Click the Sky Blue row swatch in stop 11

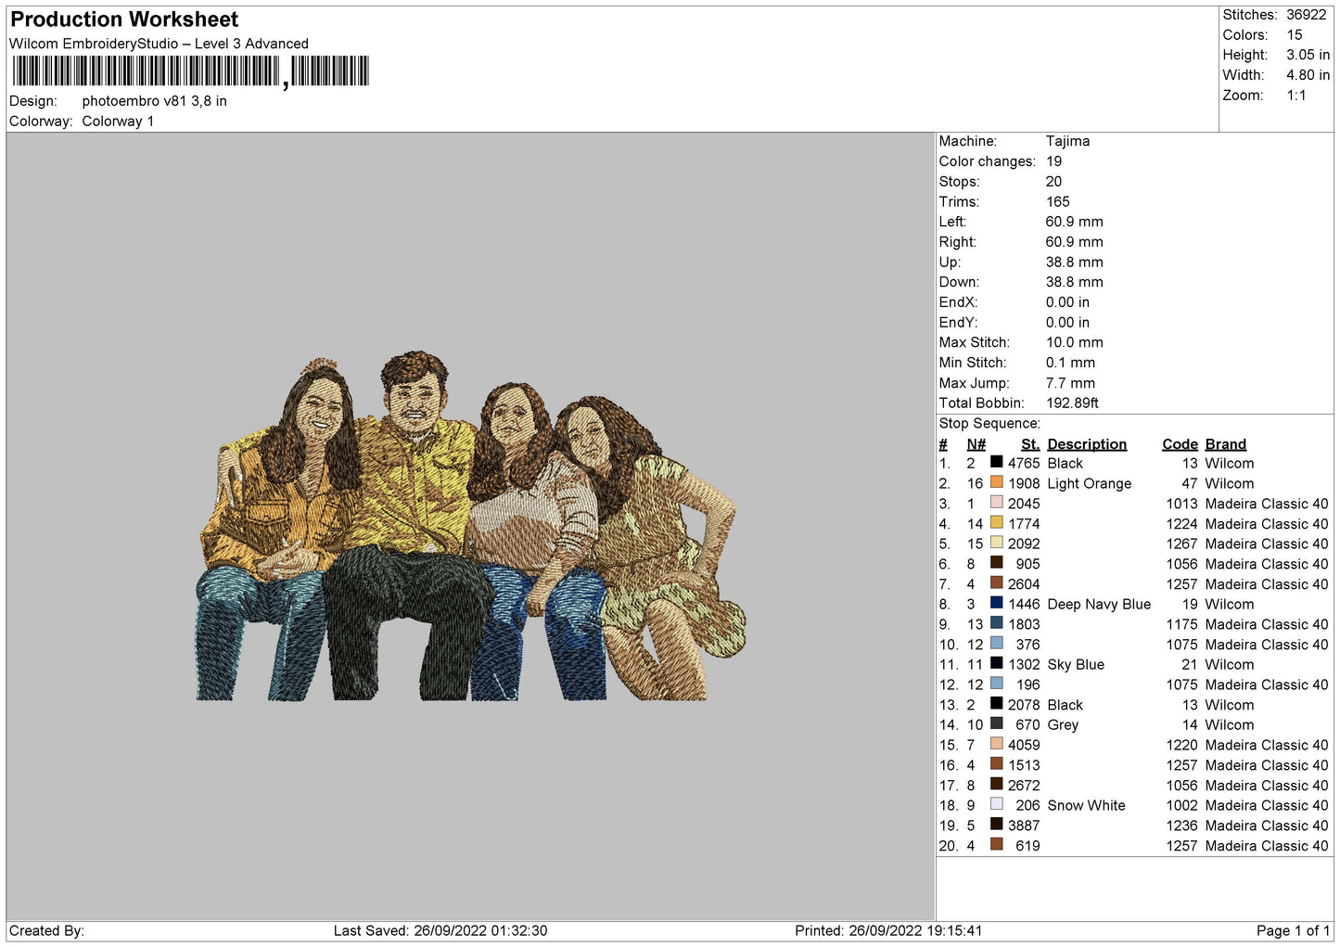click(x=996, y=664)
